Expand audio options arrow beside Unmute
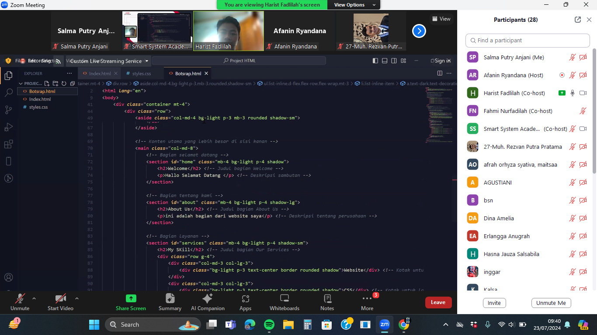This screenshot has height=335, width=597. (34, 298)
